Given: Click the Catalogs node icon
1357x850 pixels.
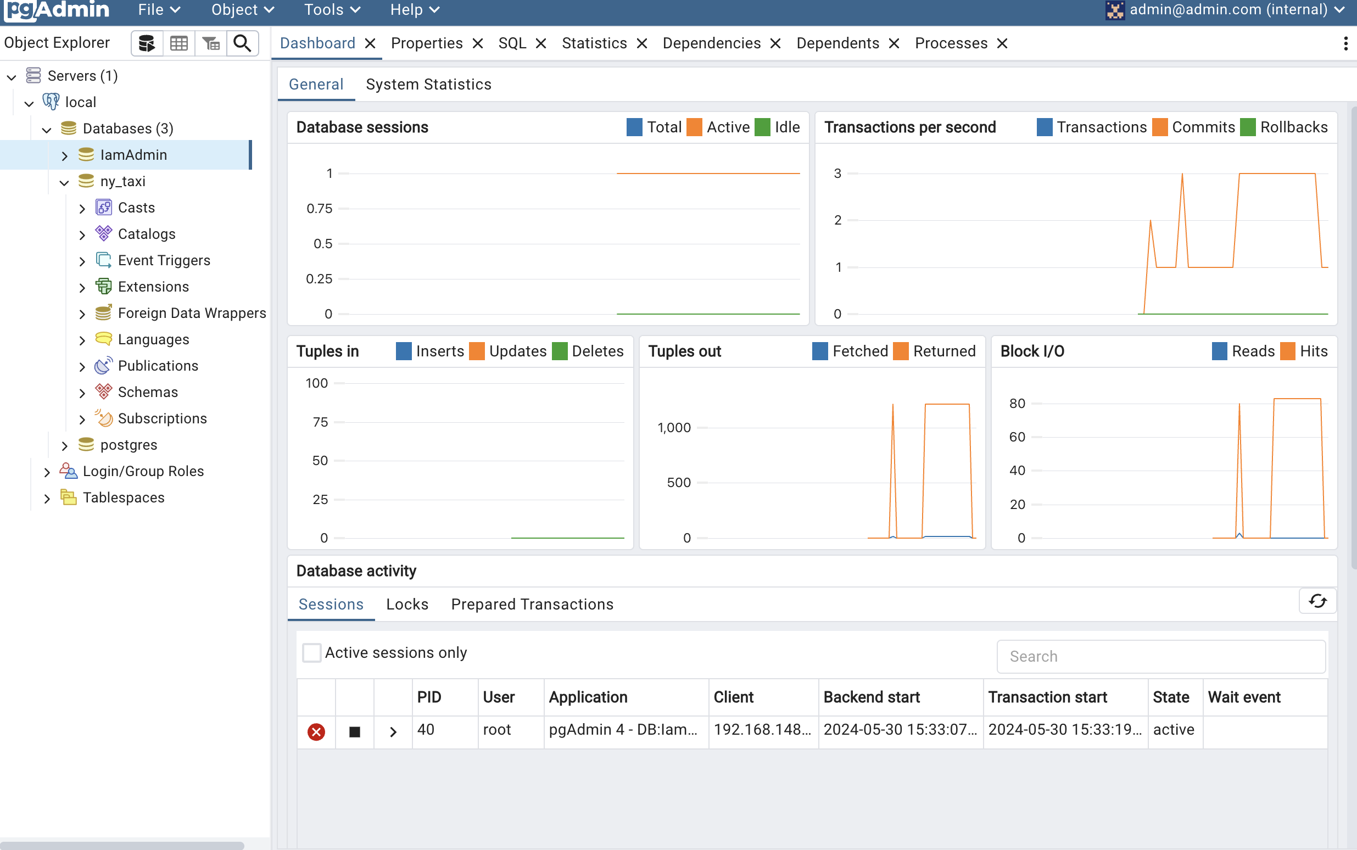Looking at the screenshot, I should point(103,234).
